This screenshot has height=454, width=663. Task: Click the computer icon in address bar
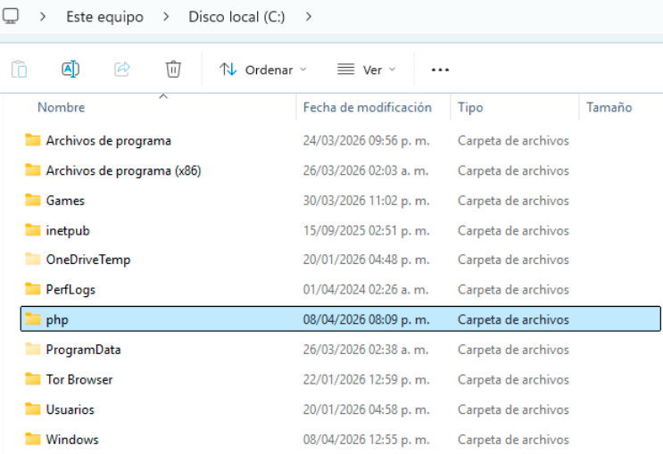(12, 16)
